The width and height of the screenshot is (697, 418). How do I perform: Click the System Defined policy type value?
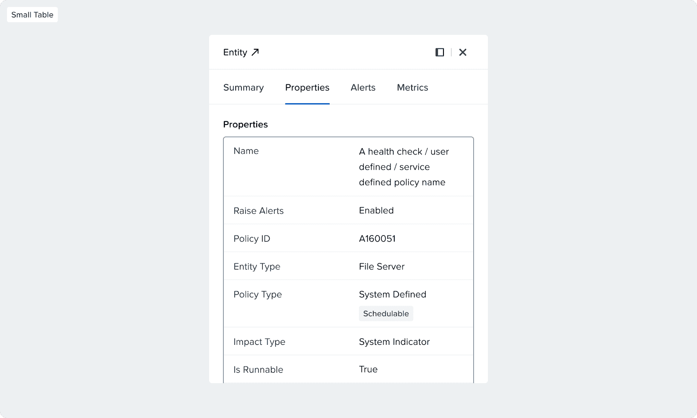pos(392,294)
